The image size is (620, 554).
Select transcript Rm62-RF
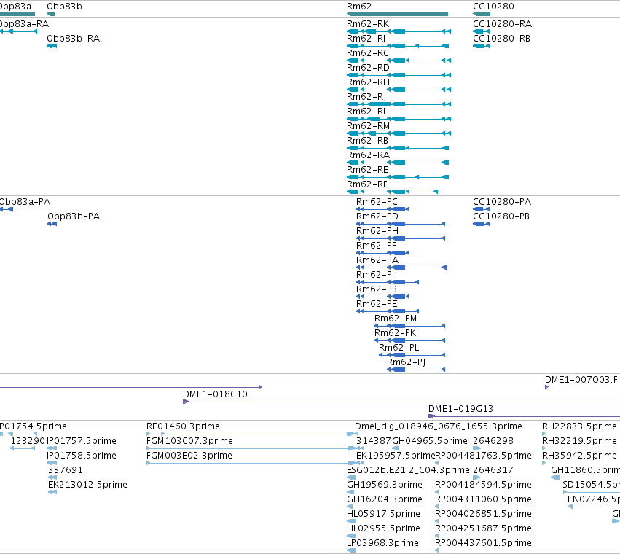click(392, 192)
